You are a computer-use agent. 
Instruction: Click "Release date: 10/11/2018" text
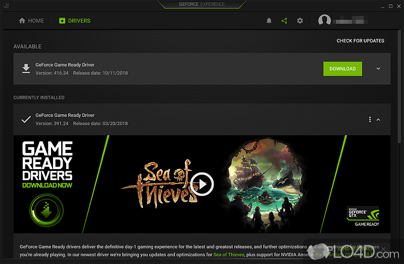[100, 73]
